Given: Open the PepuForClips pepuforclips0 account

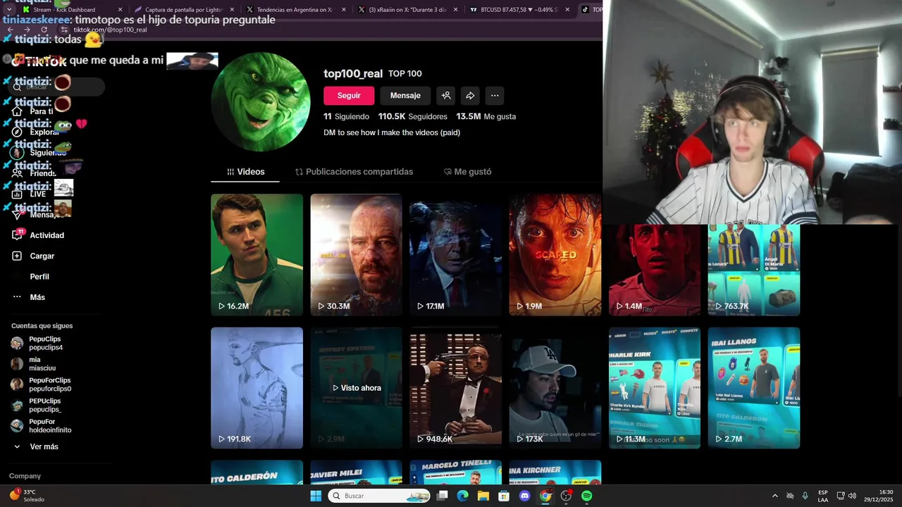Looking at the screenshot, I should pos(49,384).
